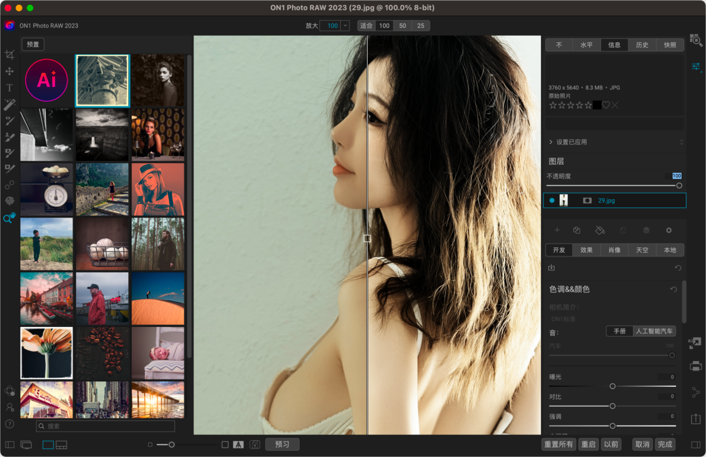Switch to single image view mode
Viewport: 706px width, 457px height.
[x=48, y=445]
